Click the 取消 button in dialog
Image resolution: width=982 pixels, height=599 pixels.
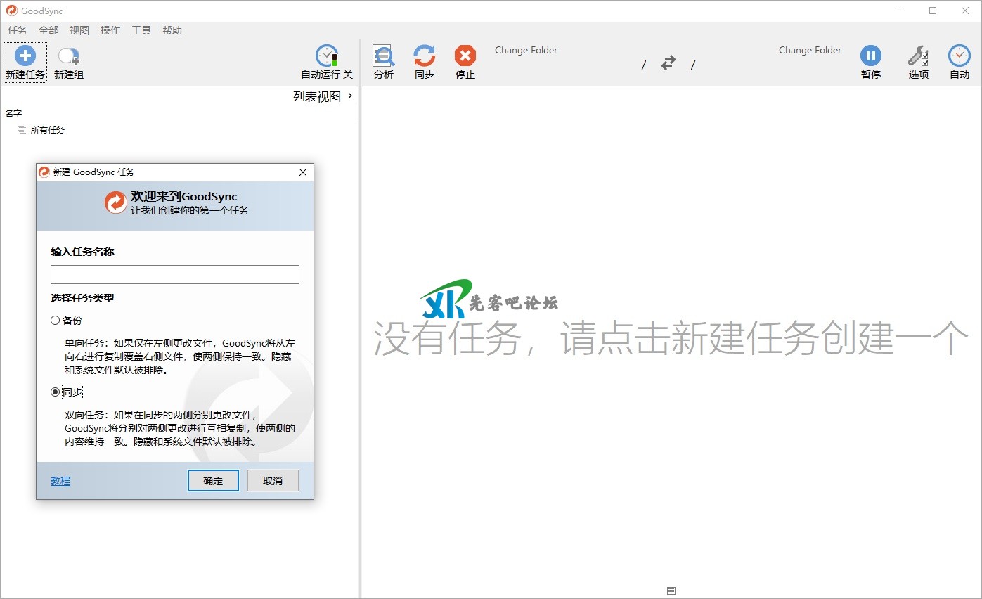[273, 481]
